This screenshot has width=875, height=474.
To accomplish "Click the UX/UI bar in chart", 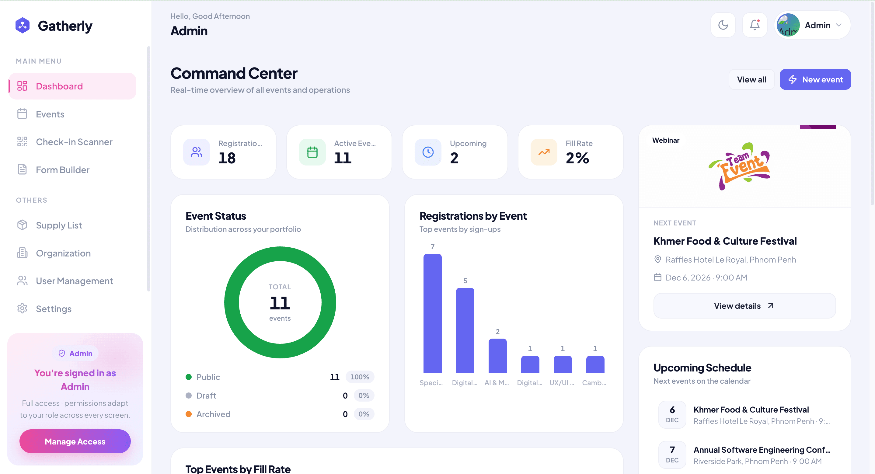I will [563, 364].
